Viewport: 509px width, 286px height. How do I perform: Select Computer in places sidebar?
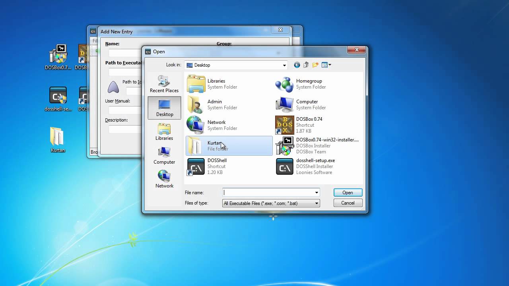point(164,155)
